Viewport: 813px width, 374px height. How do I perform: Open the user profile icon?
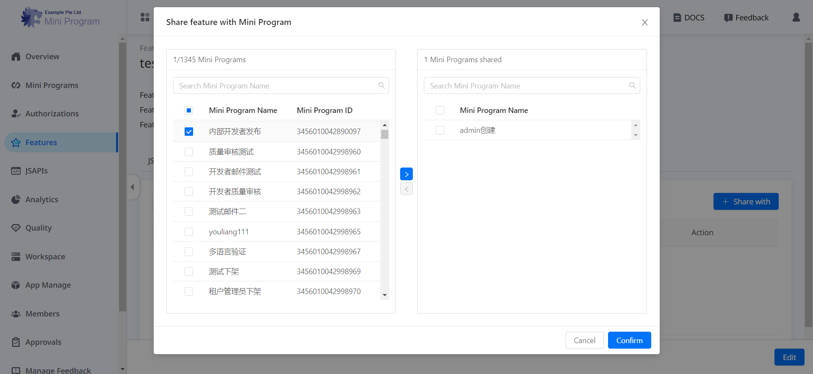pos(796,17)
